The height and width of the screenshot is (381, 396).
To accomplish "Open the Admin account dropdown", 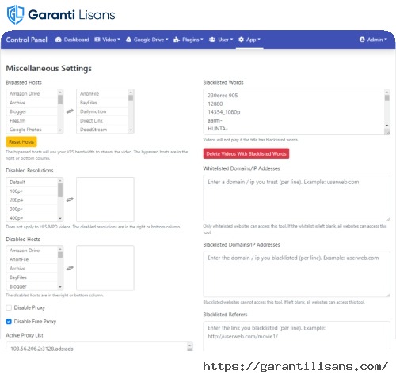I will pos(373,40).
